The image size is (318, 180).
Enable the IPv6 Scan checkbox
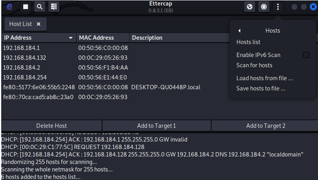306,55
